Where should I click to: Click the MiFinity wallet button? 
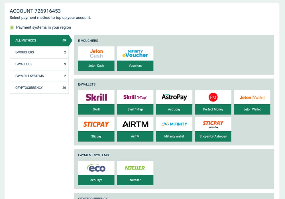(174, 136)
